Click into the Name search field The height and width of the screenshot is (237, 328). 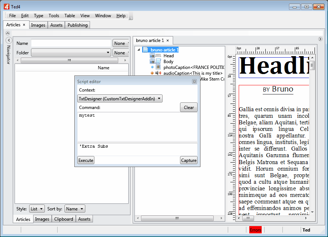pyautogui.click(x=71, y=43)
